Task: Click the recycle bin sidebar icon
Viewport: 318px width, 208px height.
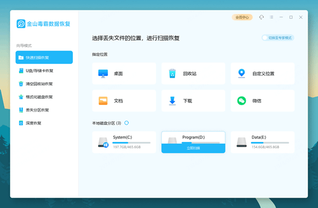Action: (21, 84)
